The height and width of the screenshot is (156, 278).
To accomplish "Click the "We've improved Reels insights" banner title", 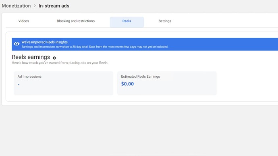I will [45, 42].
